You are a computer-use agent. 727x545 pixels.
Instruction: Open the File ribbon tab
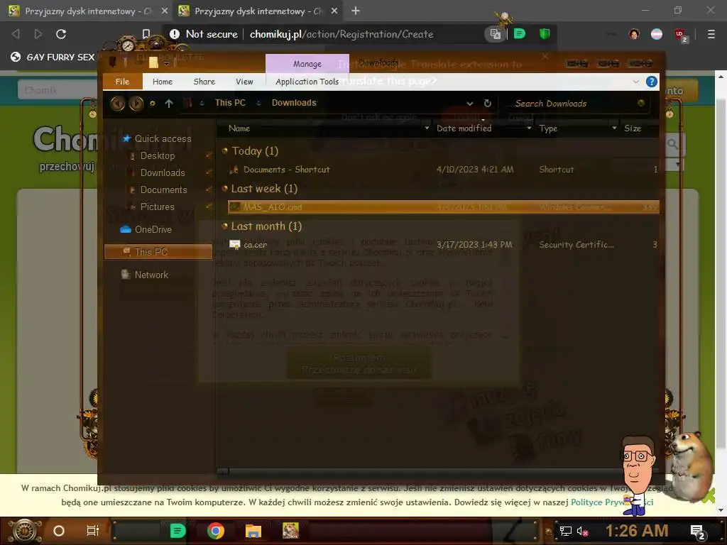(122, 82)
